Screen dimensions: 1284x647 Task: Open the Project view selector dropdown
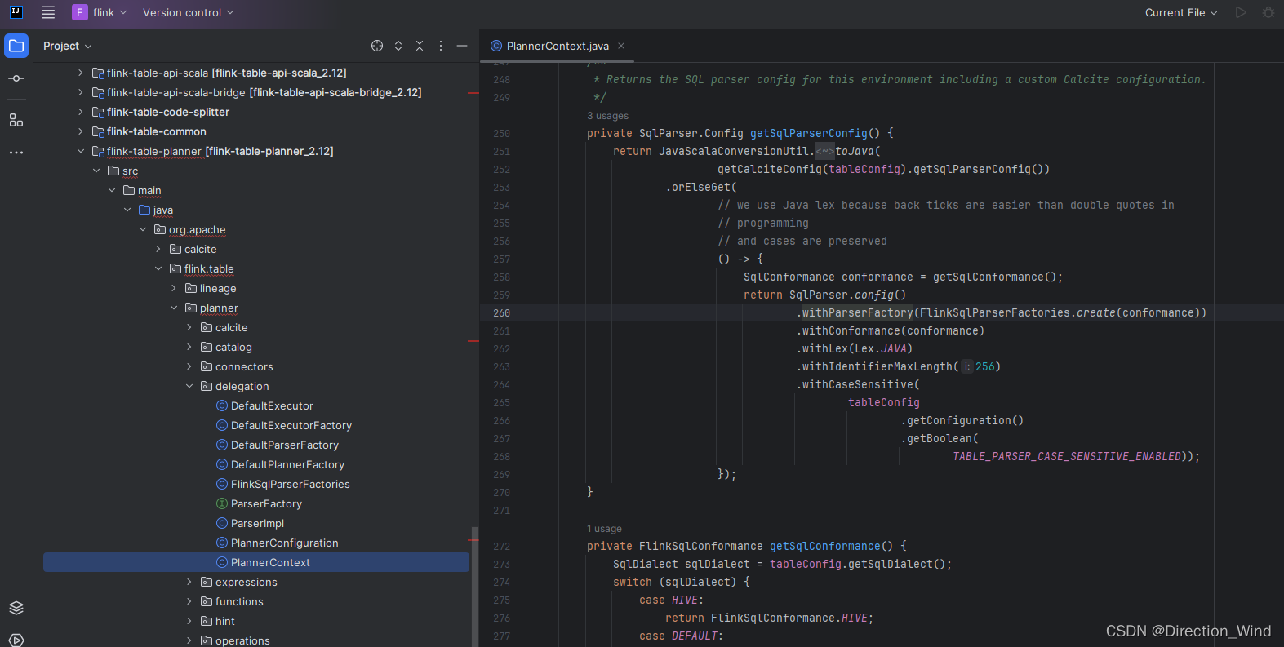pyautogui.click(x=68, y=46)
